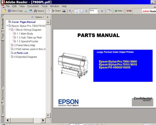Switch to the Bookmarks side tab
This screenshot has height=125, width=156.
[x=3, y=23]
